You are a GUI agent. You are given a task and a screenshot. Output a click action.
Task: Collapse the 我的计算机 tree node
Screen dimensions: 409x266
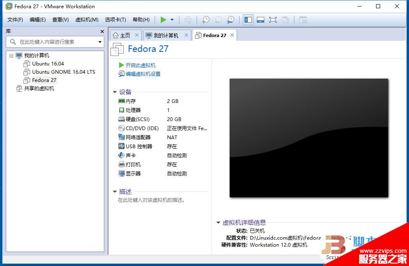tap(11, 56)
